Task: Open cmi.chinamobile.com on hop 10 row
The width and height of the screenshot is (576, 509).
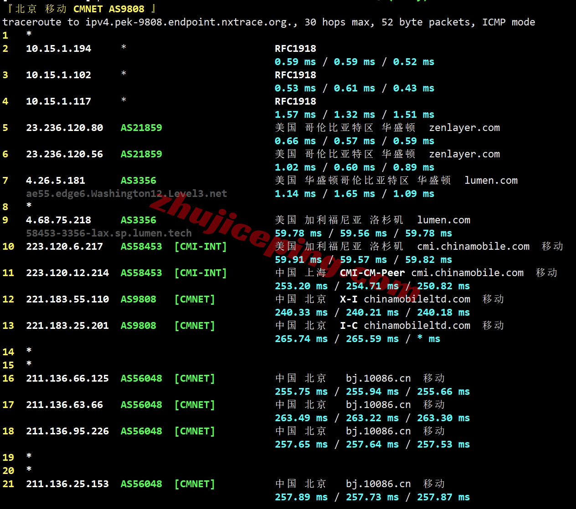Action: pos(473,247)
